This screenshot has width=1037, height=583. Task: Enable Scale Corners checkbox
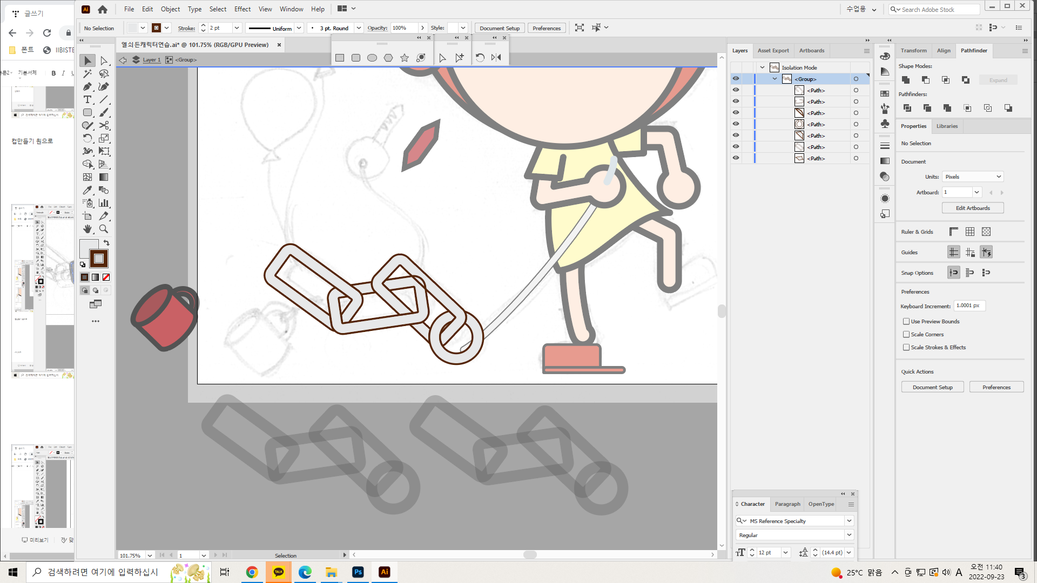(906, 334)
